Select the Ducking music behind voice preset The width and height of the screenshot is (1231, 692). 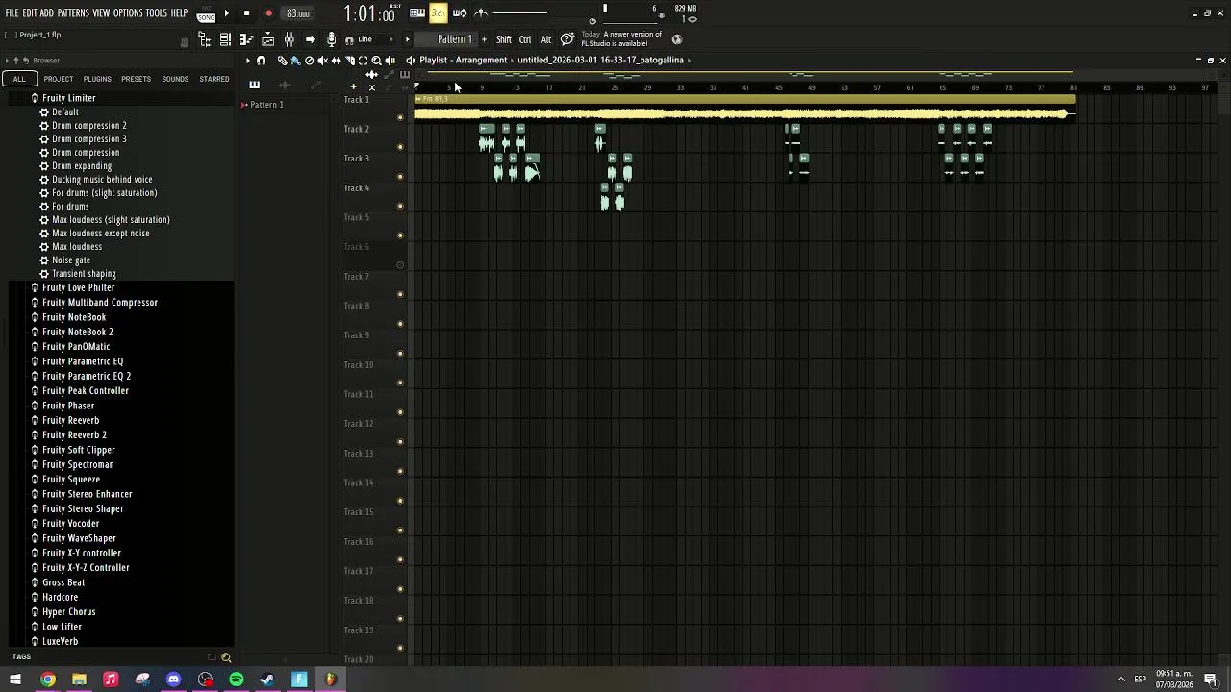(102, 180)
